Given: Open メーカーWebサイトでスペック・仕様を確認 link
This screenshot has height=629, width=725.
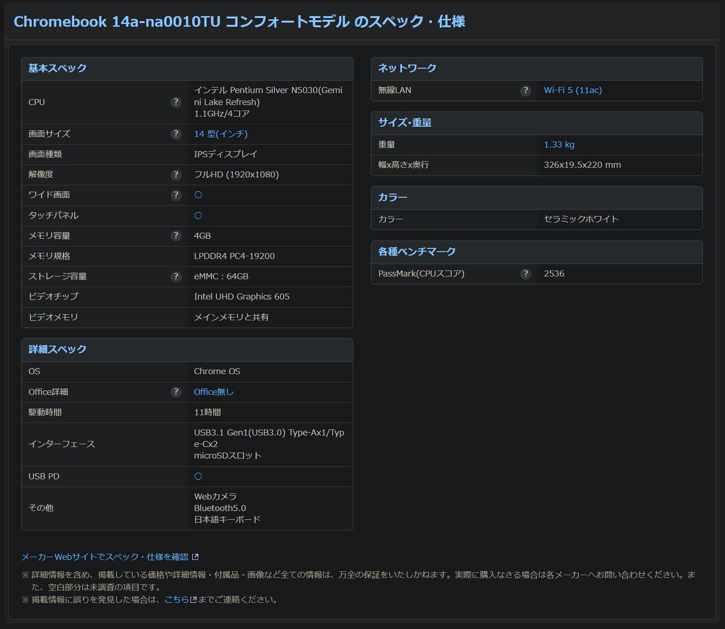Looking at the screenshot, I should (x=105, y=557).
